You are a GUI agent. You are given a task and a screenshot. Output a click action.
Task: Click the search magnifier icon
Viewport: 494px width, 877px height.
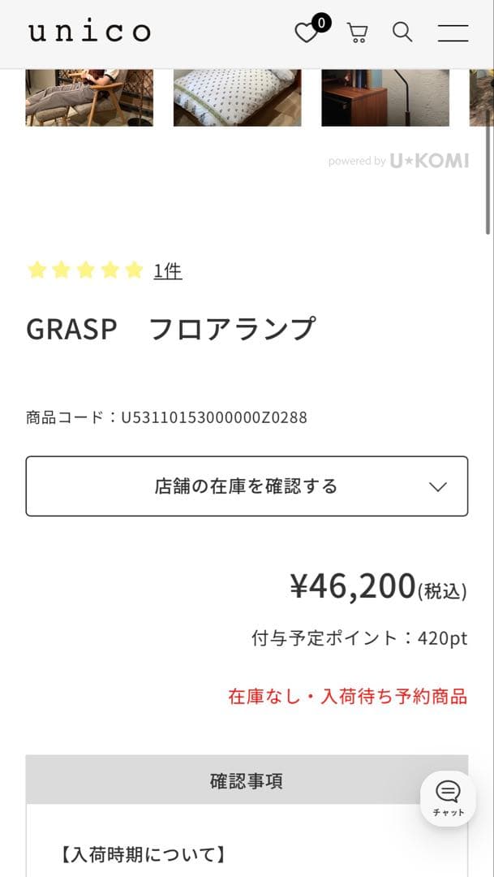pyautogui.click(x=402, y=32)
